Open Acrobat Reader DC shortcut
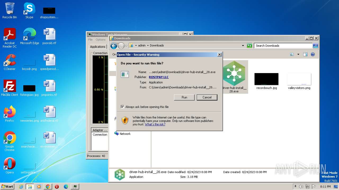 click(10, 38)
